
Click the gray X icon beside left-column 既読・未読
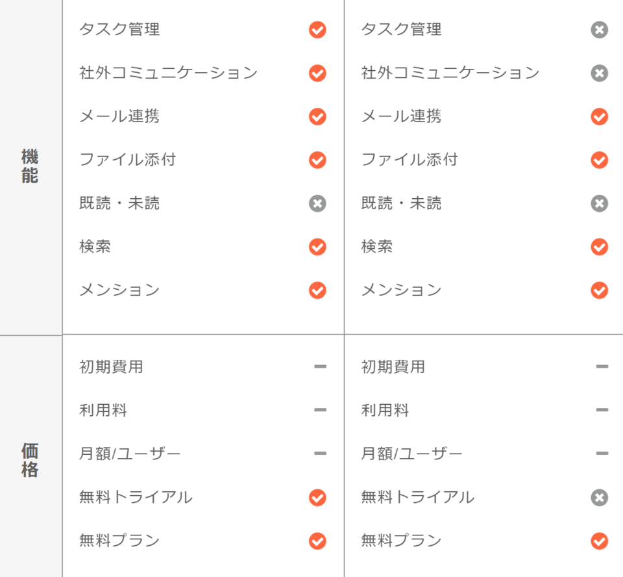click(x=317, y=204)
